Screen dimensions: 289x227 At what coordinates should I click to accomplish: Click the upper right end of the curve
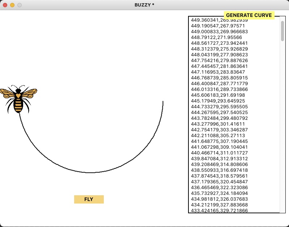click(x=163, y=102)
